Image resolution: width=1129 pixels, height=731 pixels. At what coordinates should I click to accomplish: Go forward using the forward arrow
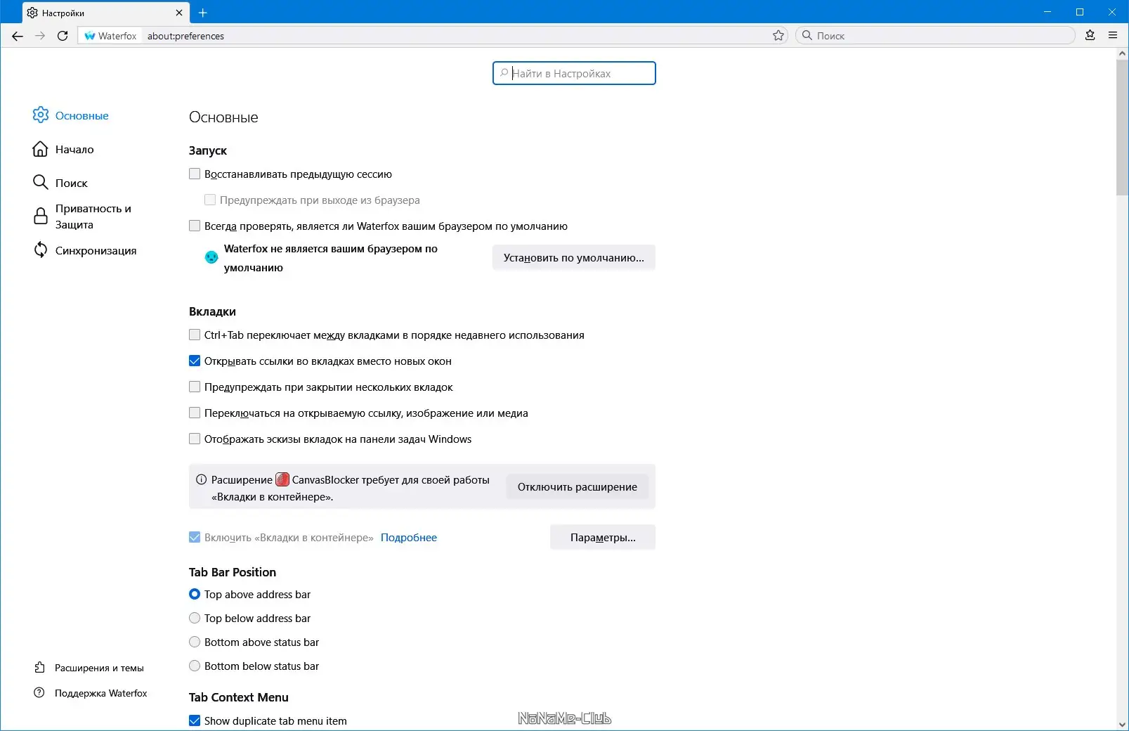tap(40, 36)
